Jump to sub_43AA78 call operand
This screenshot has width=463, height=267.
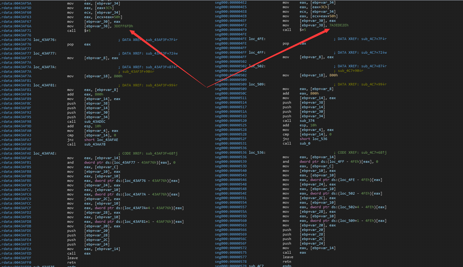(x=95, y=144)
